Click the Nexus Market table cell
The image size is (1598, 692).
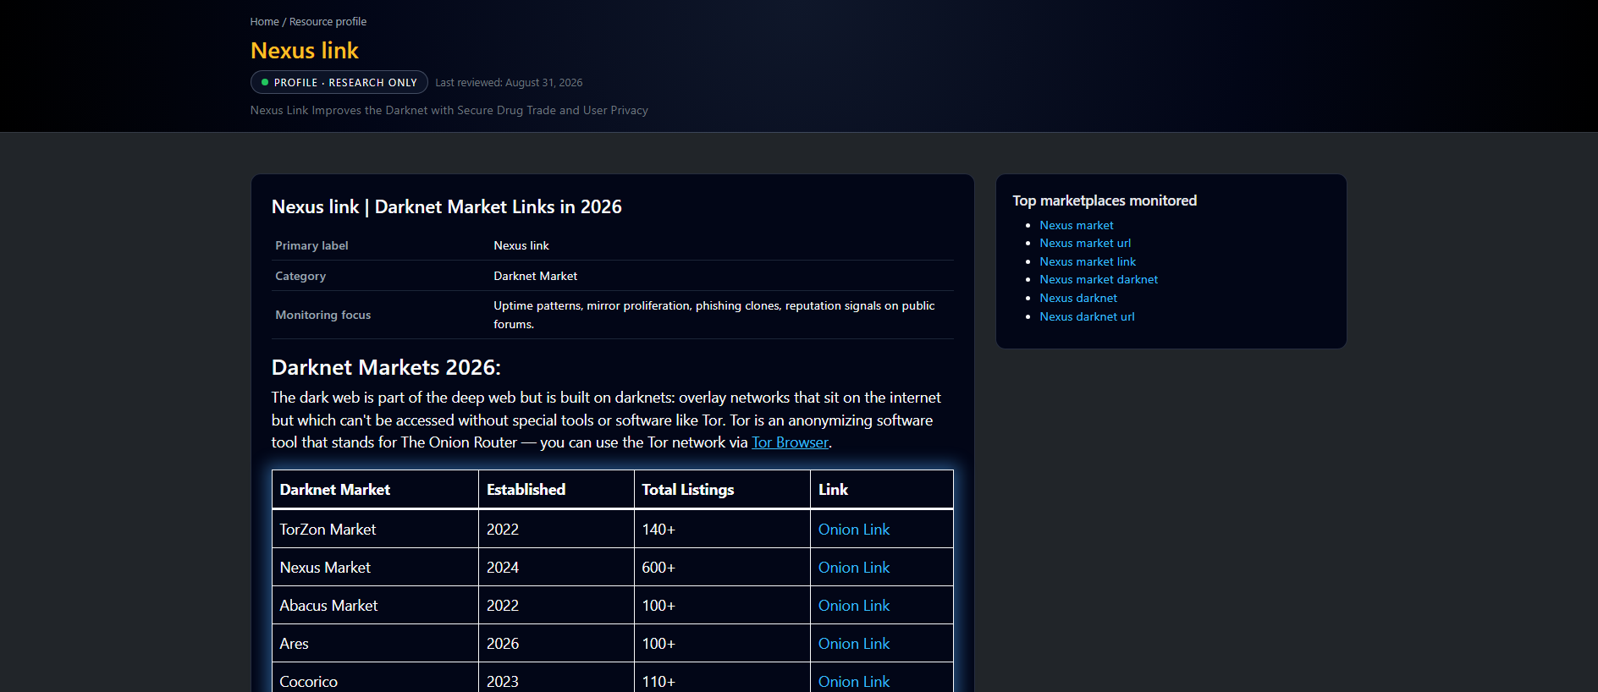tap(375, 568)
